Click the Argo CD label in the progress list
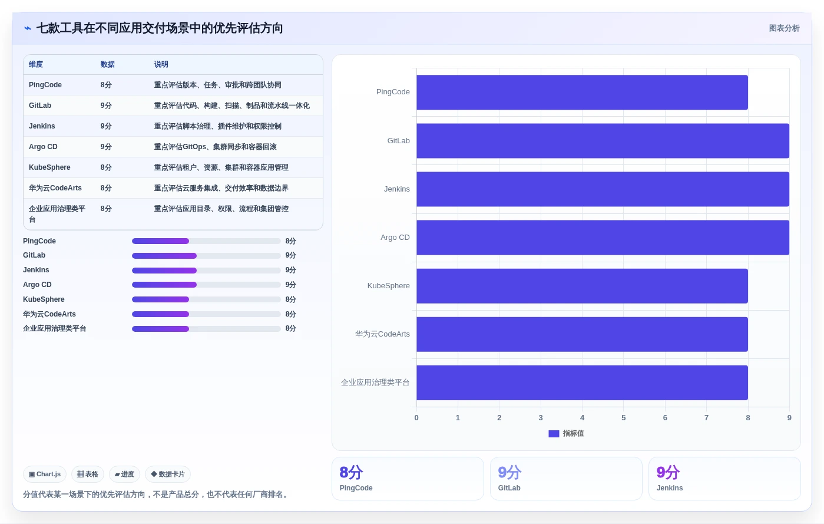 coord(37,285)
